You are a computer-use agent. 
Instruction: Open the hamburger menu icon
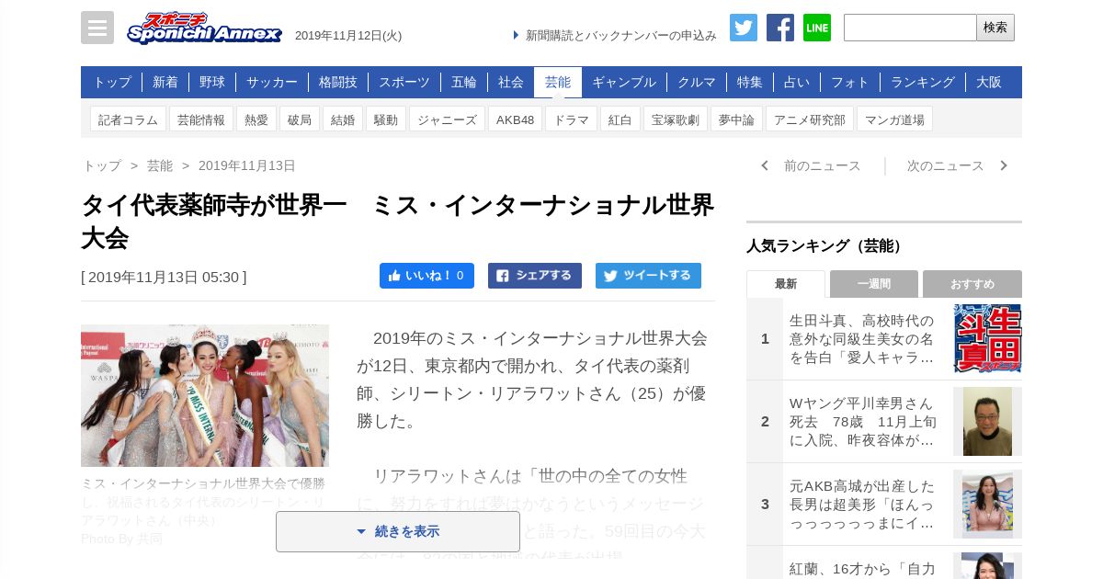click(97, 28)
